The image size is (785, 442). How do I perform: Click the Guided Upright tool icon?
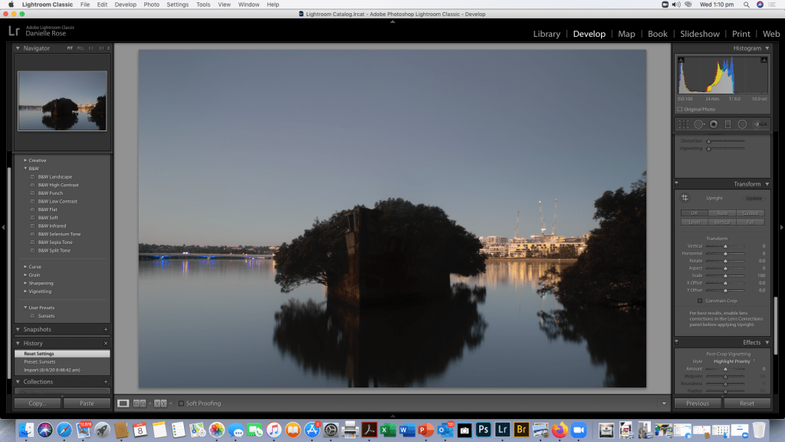click(x=685, y=198)
